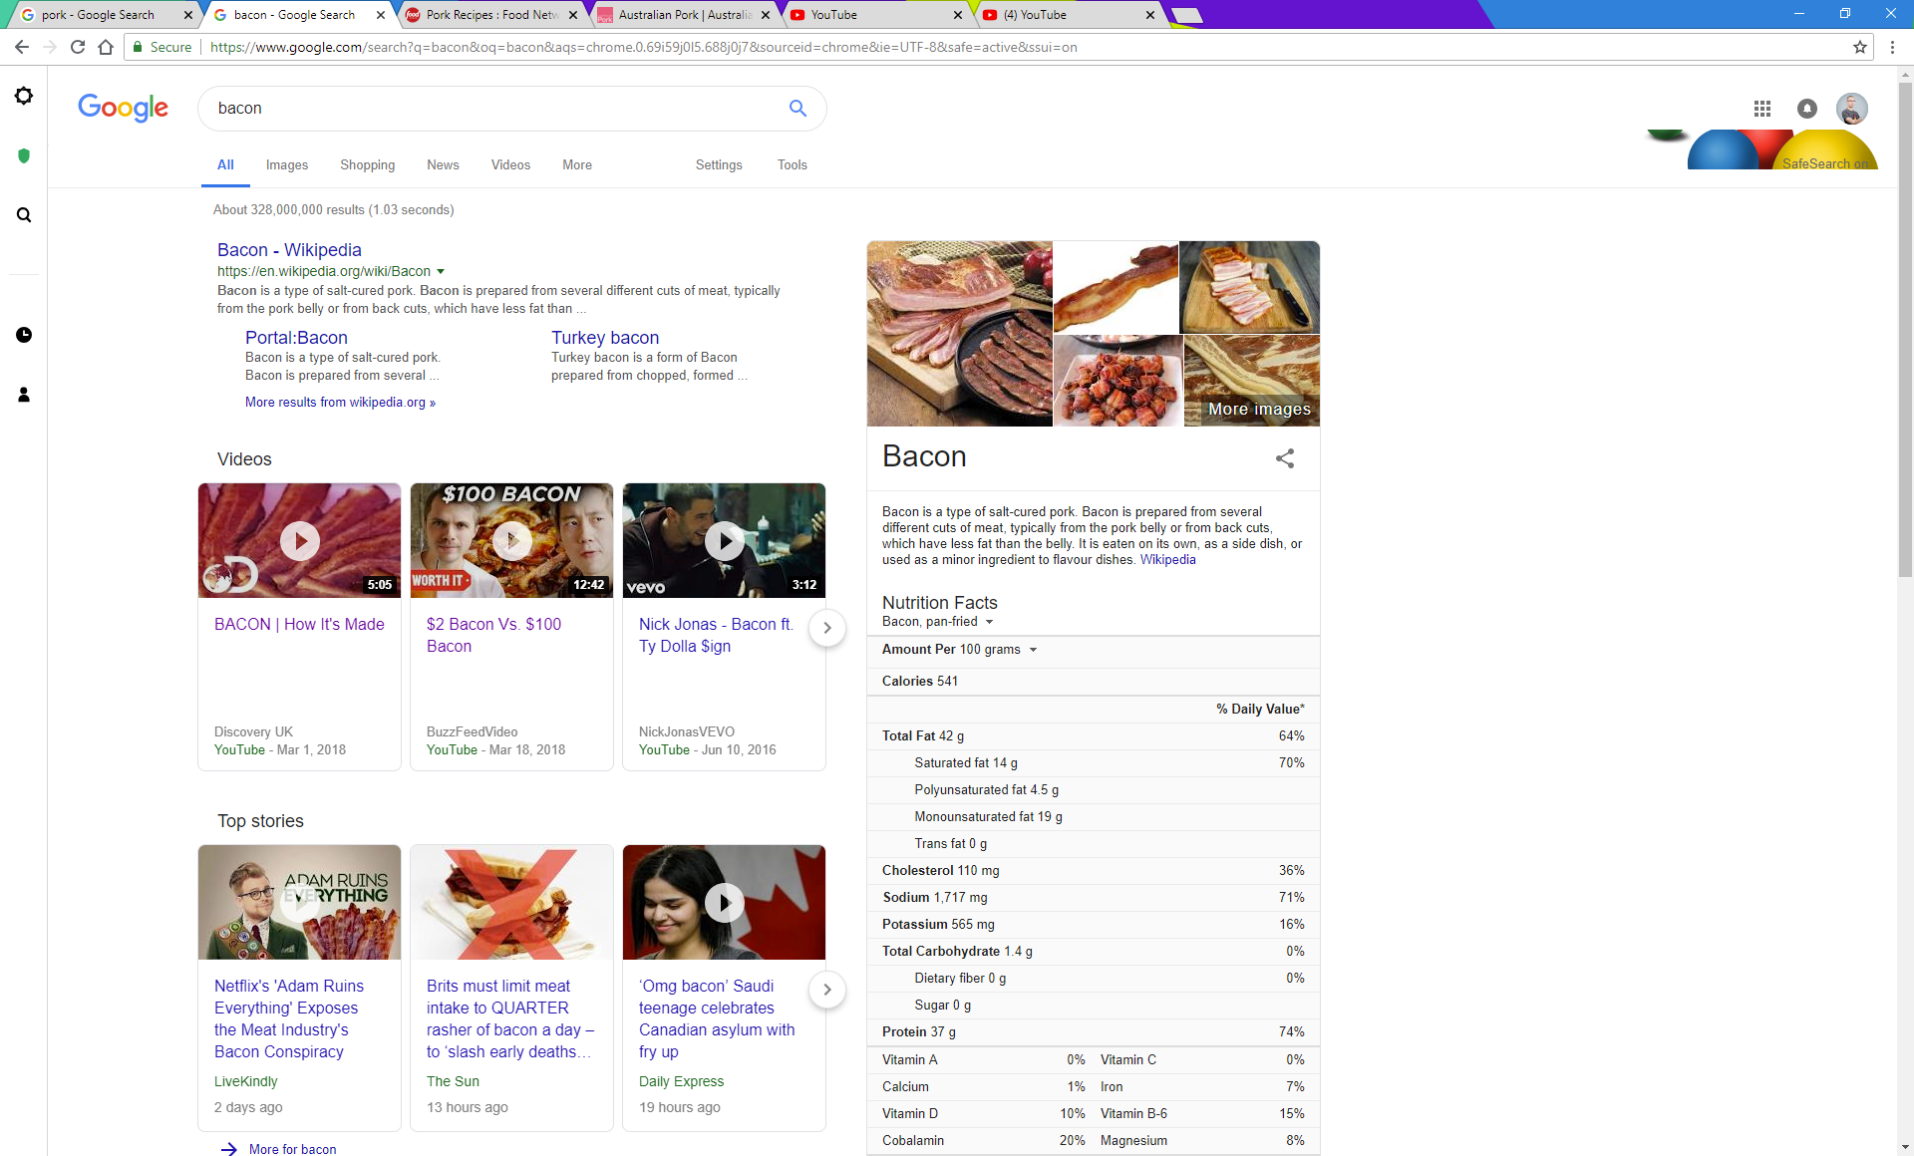Screen dimensions: 1914x1156
Task: Click the vertical page scrollbar
Action: [x=1905, y=329]
